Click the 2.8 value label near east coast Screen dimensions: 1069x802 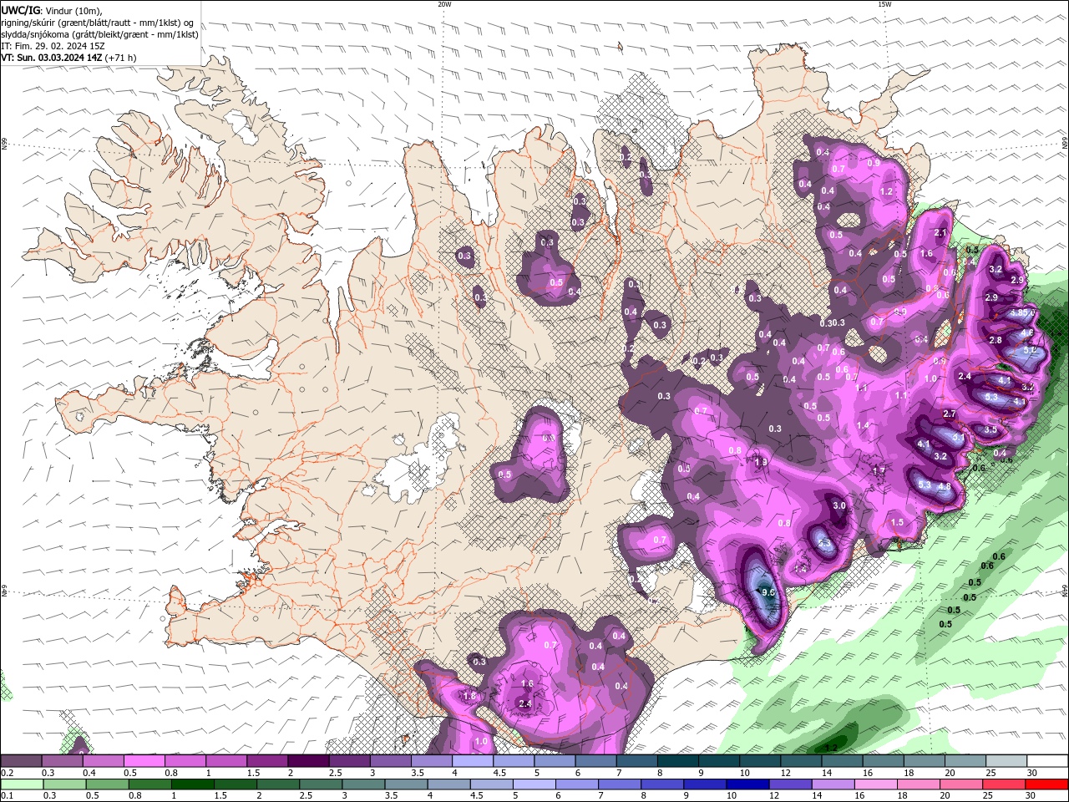pyautogui.click(x=996, y=340)
